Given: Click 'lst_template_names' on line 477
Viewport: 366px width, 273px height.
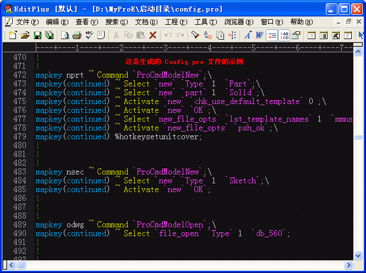Looking at the screenshot, I should click(x=269, y=119).
